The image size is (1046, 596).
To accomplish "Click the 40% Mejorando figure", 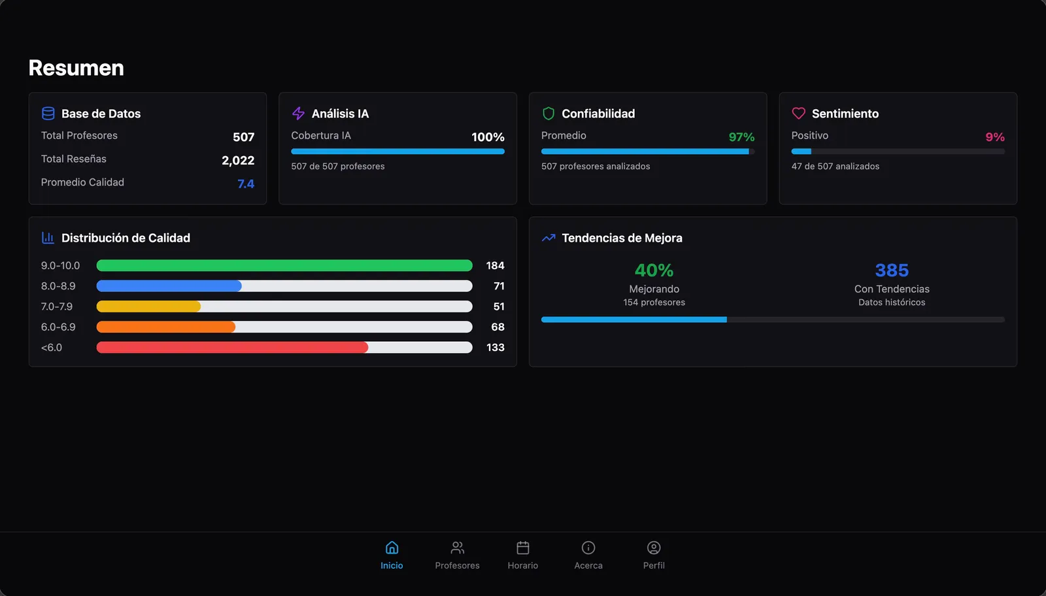I will [654, 271].
